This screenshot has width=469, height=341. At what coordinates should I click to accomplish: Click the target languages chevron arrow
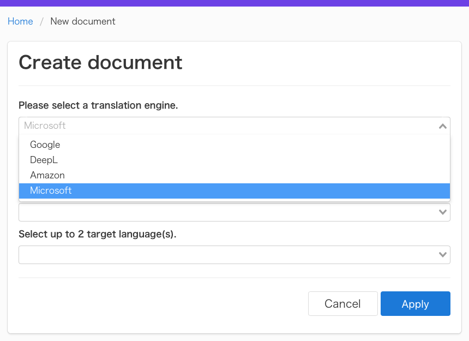click(x=443, y=255)
